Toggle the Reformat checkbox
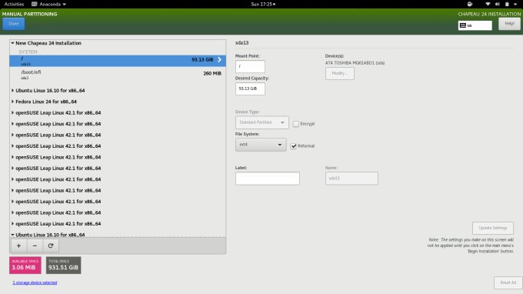523x294 pixels. point(293,146)
